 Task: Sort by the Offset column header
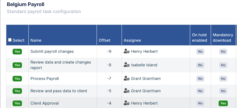pyautogui.click(x=105, y=40)
